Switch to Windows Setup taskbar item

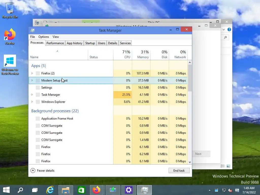tap(113, 190)
